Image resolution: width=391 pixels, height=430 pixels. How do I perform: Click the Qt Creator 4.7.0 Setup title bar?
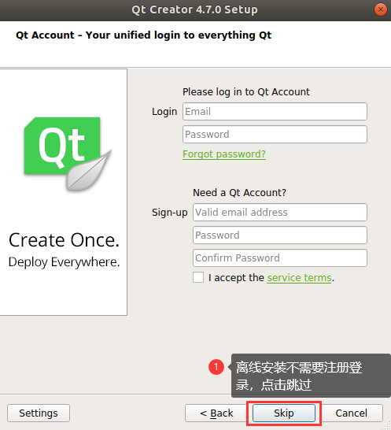[194, 10]
